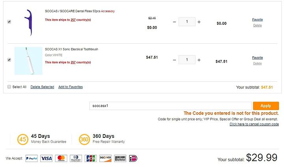
Task: Click the Mastercard payment icon
Action: [61, 158]
